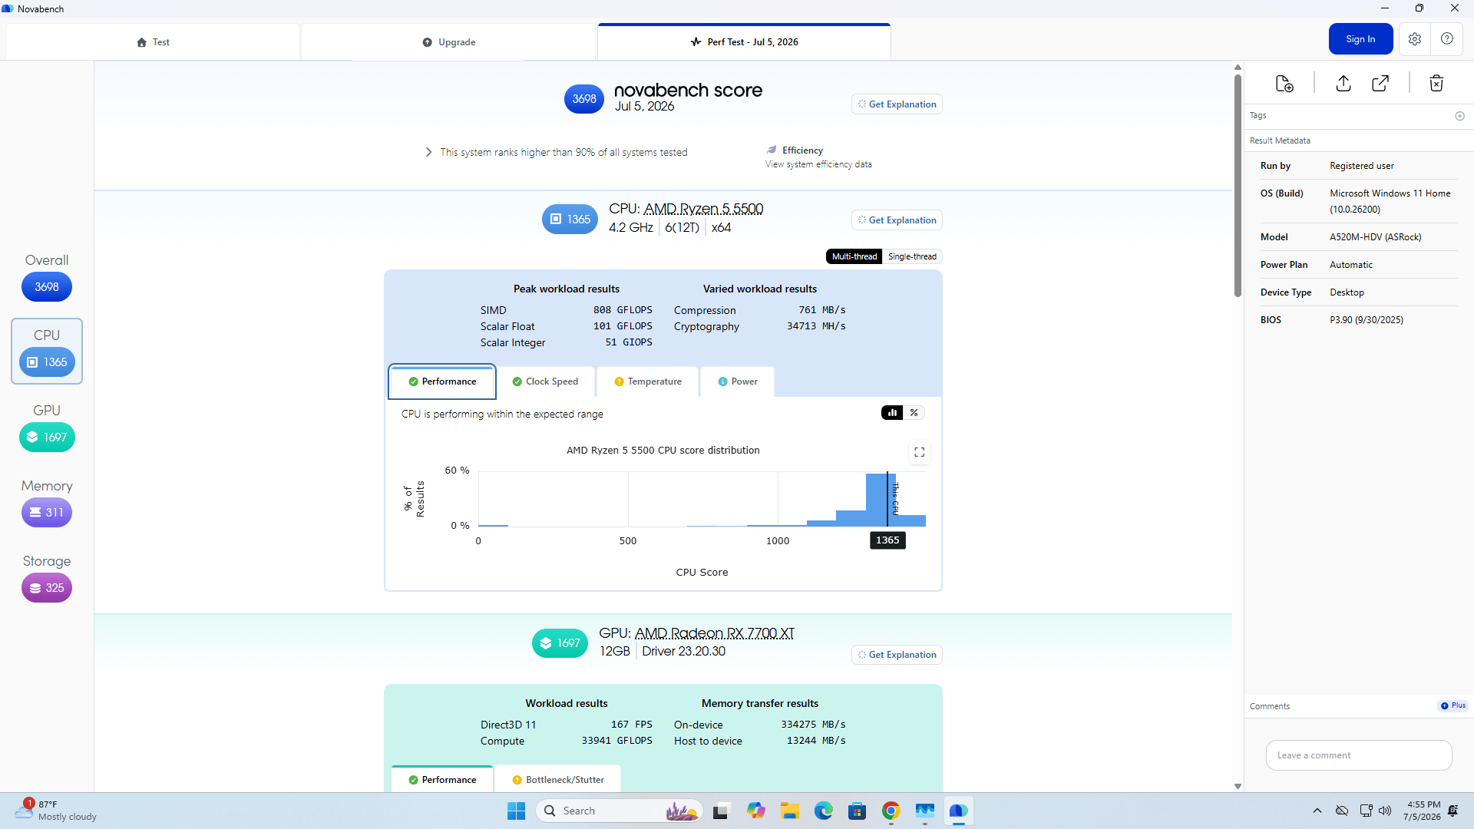Select the CPU Performance tab
Image resolution: width=1474 pixels, height=829 pixels.
[x=442, y=381]
